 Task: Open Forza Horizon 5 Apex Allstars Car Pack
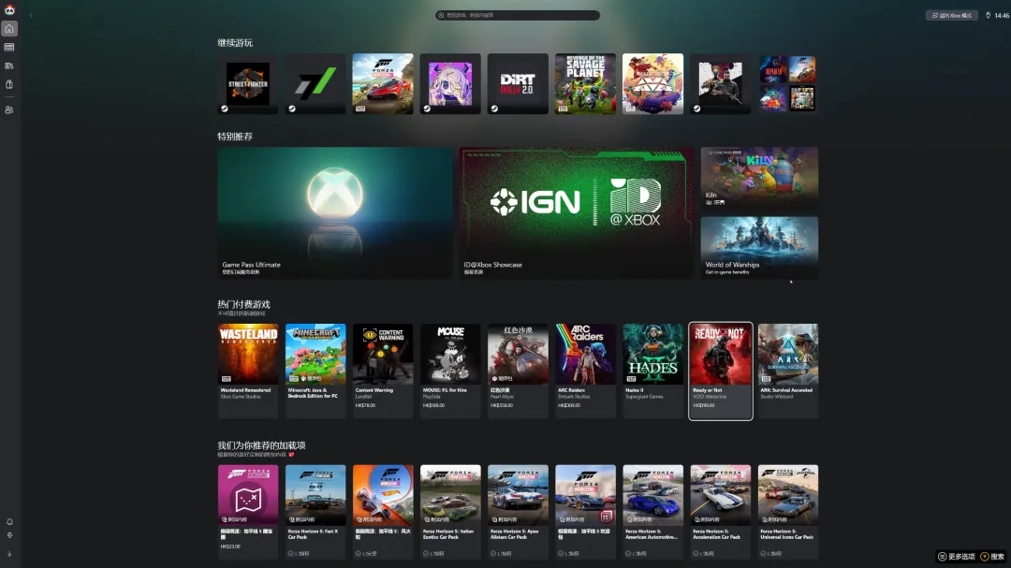[x=518, y=512]
